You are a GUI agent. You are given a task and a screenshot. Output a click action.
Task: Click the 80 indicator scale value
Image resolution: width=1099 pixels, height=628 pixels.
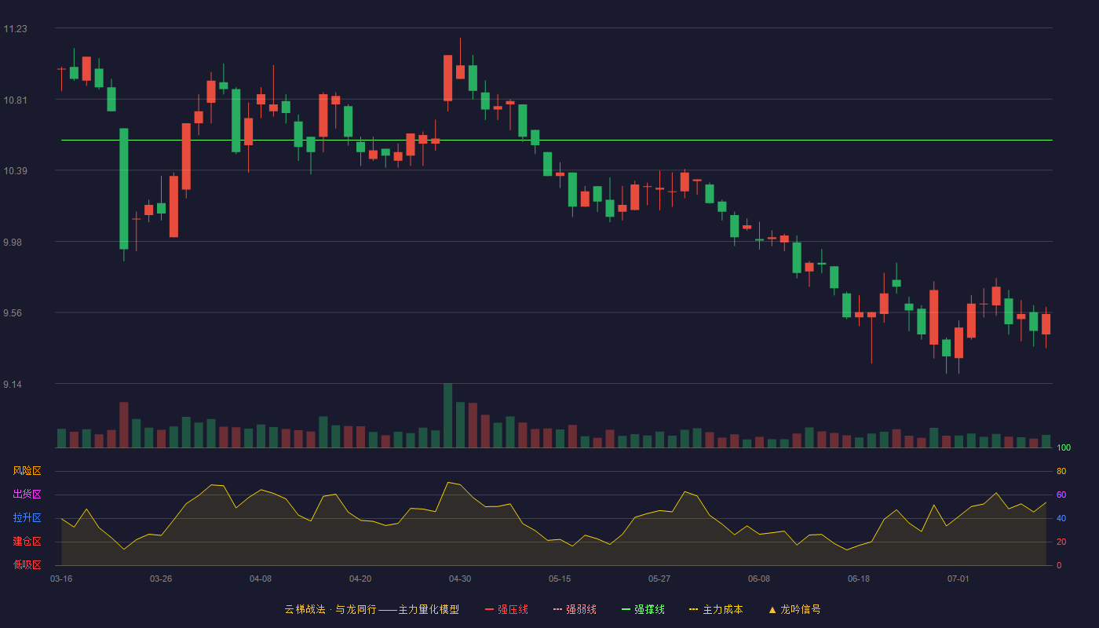coord(1061,471)
